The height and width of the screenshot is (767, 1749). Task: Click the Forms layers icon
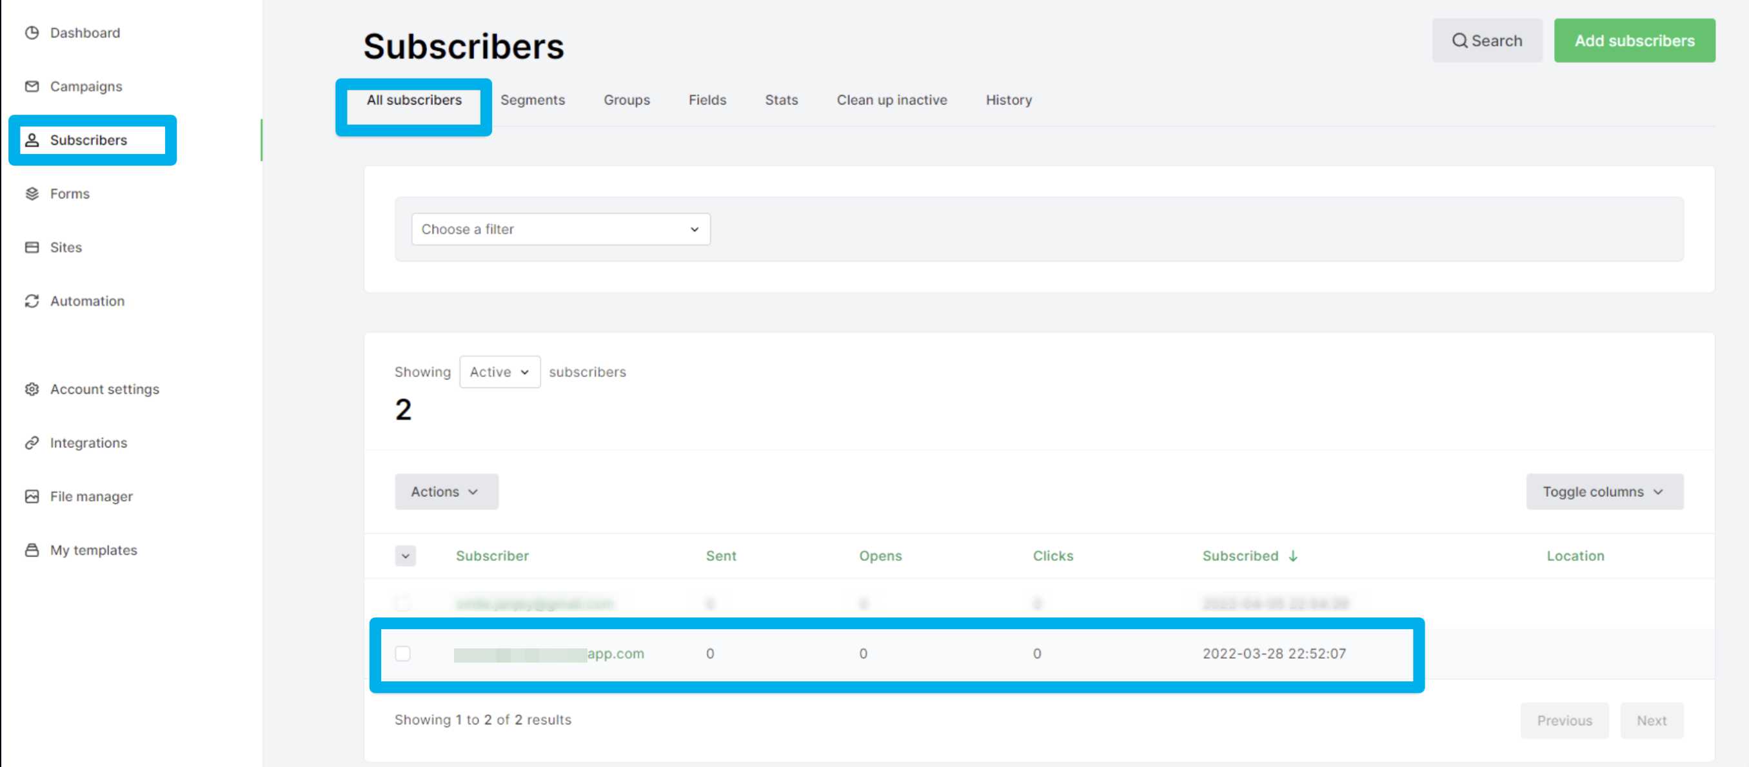coord(32,193)
